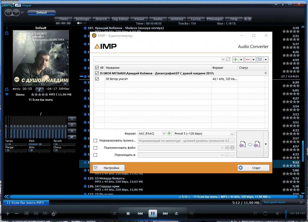Click the back arrow navigation button in player
Screen dimensions: 308x222
pyautogui.click(x=8, y=13)
